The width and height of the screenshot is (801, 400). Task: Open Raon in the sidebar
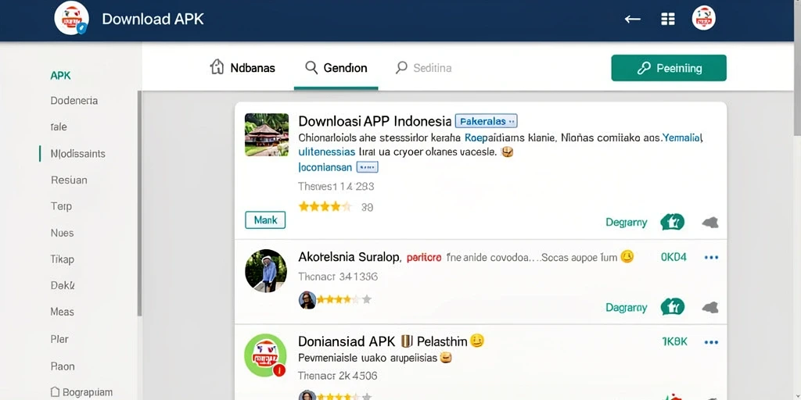[63, 366]
